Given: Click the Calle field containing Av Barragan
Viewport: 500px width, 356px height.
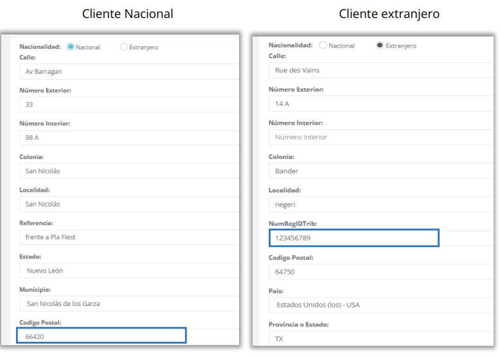Looking at the screenshot, I should (x=129, y=71).
